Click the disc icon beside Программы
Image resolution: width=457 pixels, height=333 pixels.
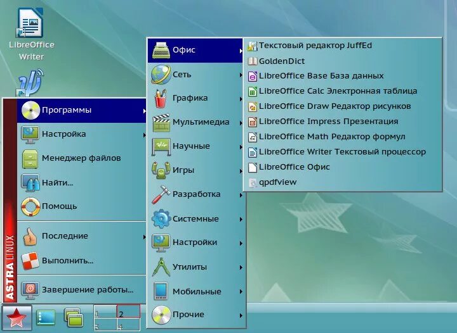pyautogui.click(x=30, y=110)
